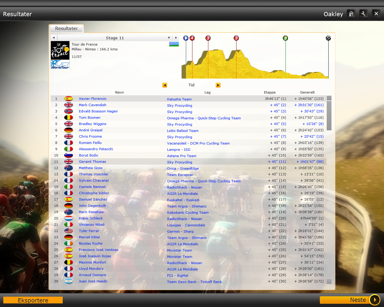384x307 pixels.
Task: Open settings with the wrench icon
Action: pyautogui.click(x=363, y=14)
